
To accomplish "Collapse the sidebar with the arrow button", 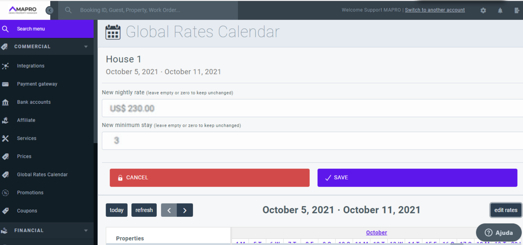I will [50, 10].
